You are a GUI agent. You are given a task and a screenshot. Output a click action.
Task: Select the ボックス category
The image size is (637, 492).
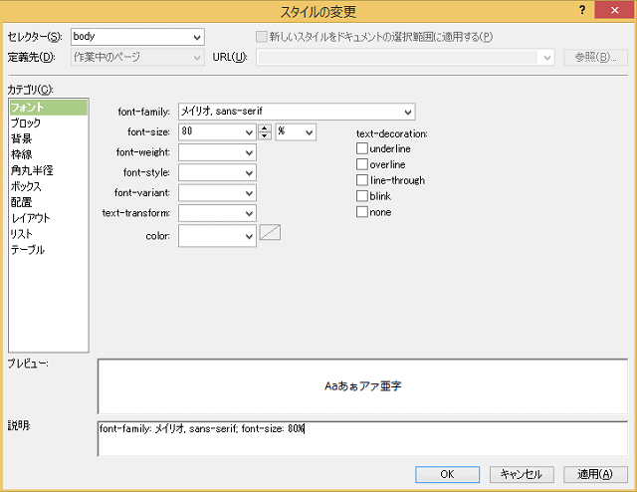(49, 186)
